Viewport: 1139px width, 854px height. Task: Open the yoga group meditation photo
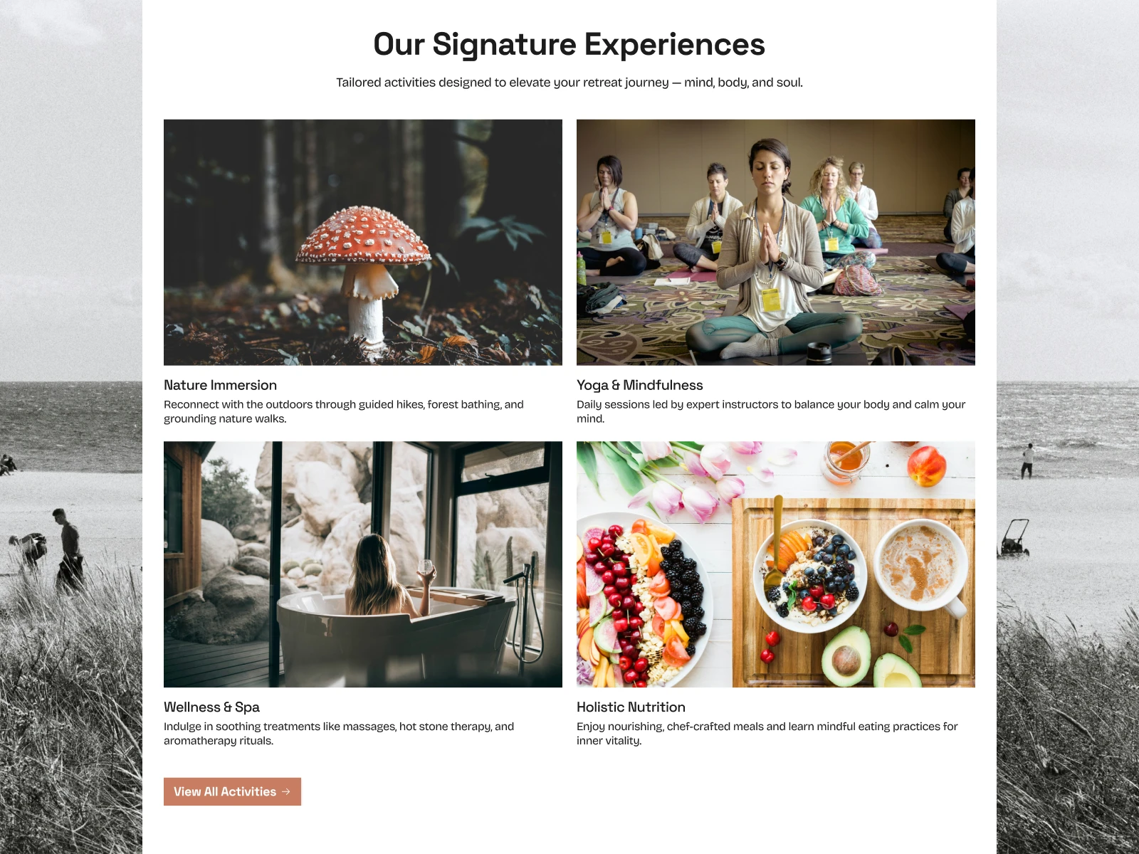(x=776, y=243)
